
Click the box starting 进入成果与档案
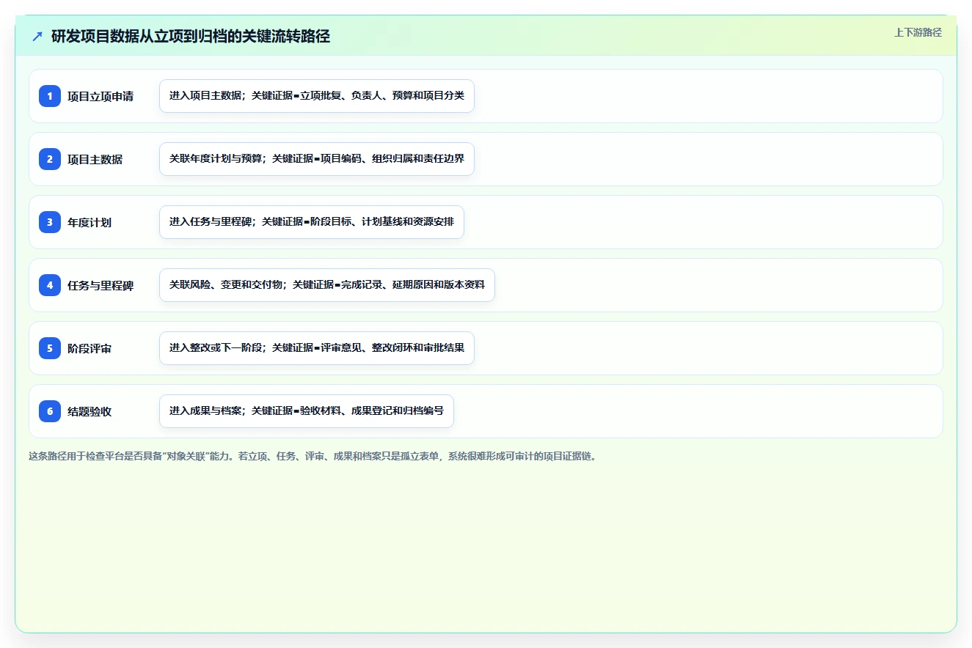pos(307,411)
